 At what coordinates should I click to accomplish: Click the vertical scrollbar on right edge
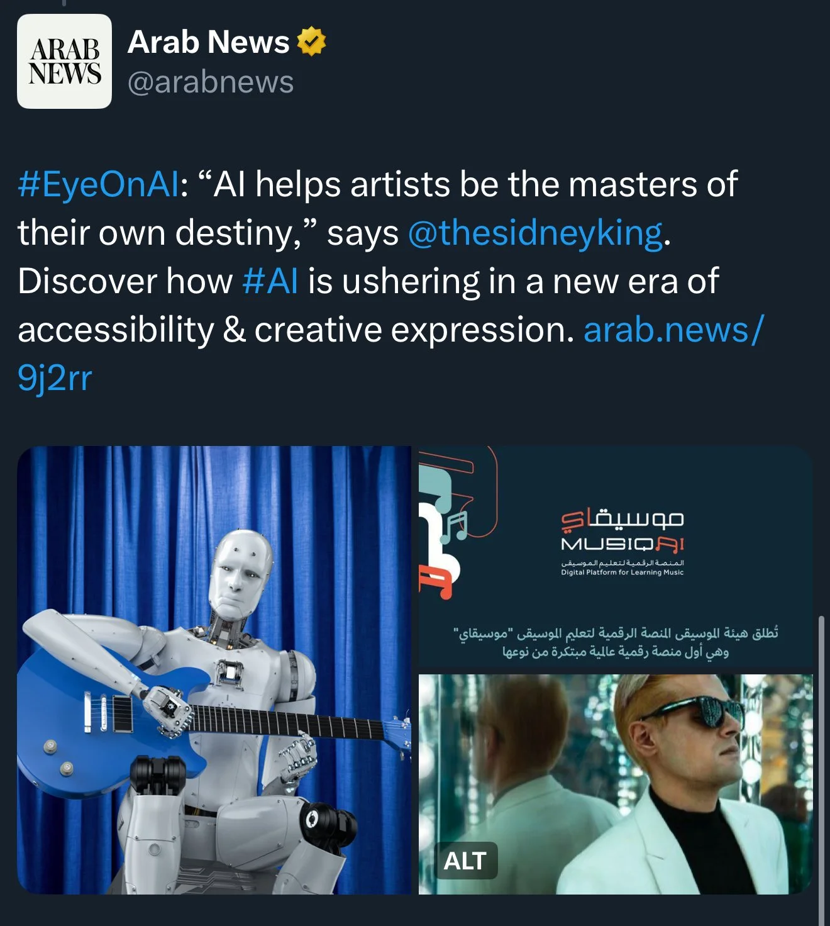click(821, 771)
